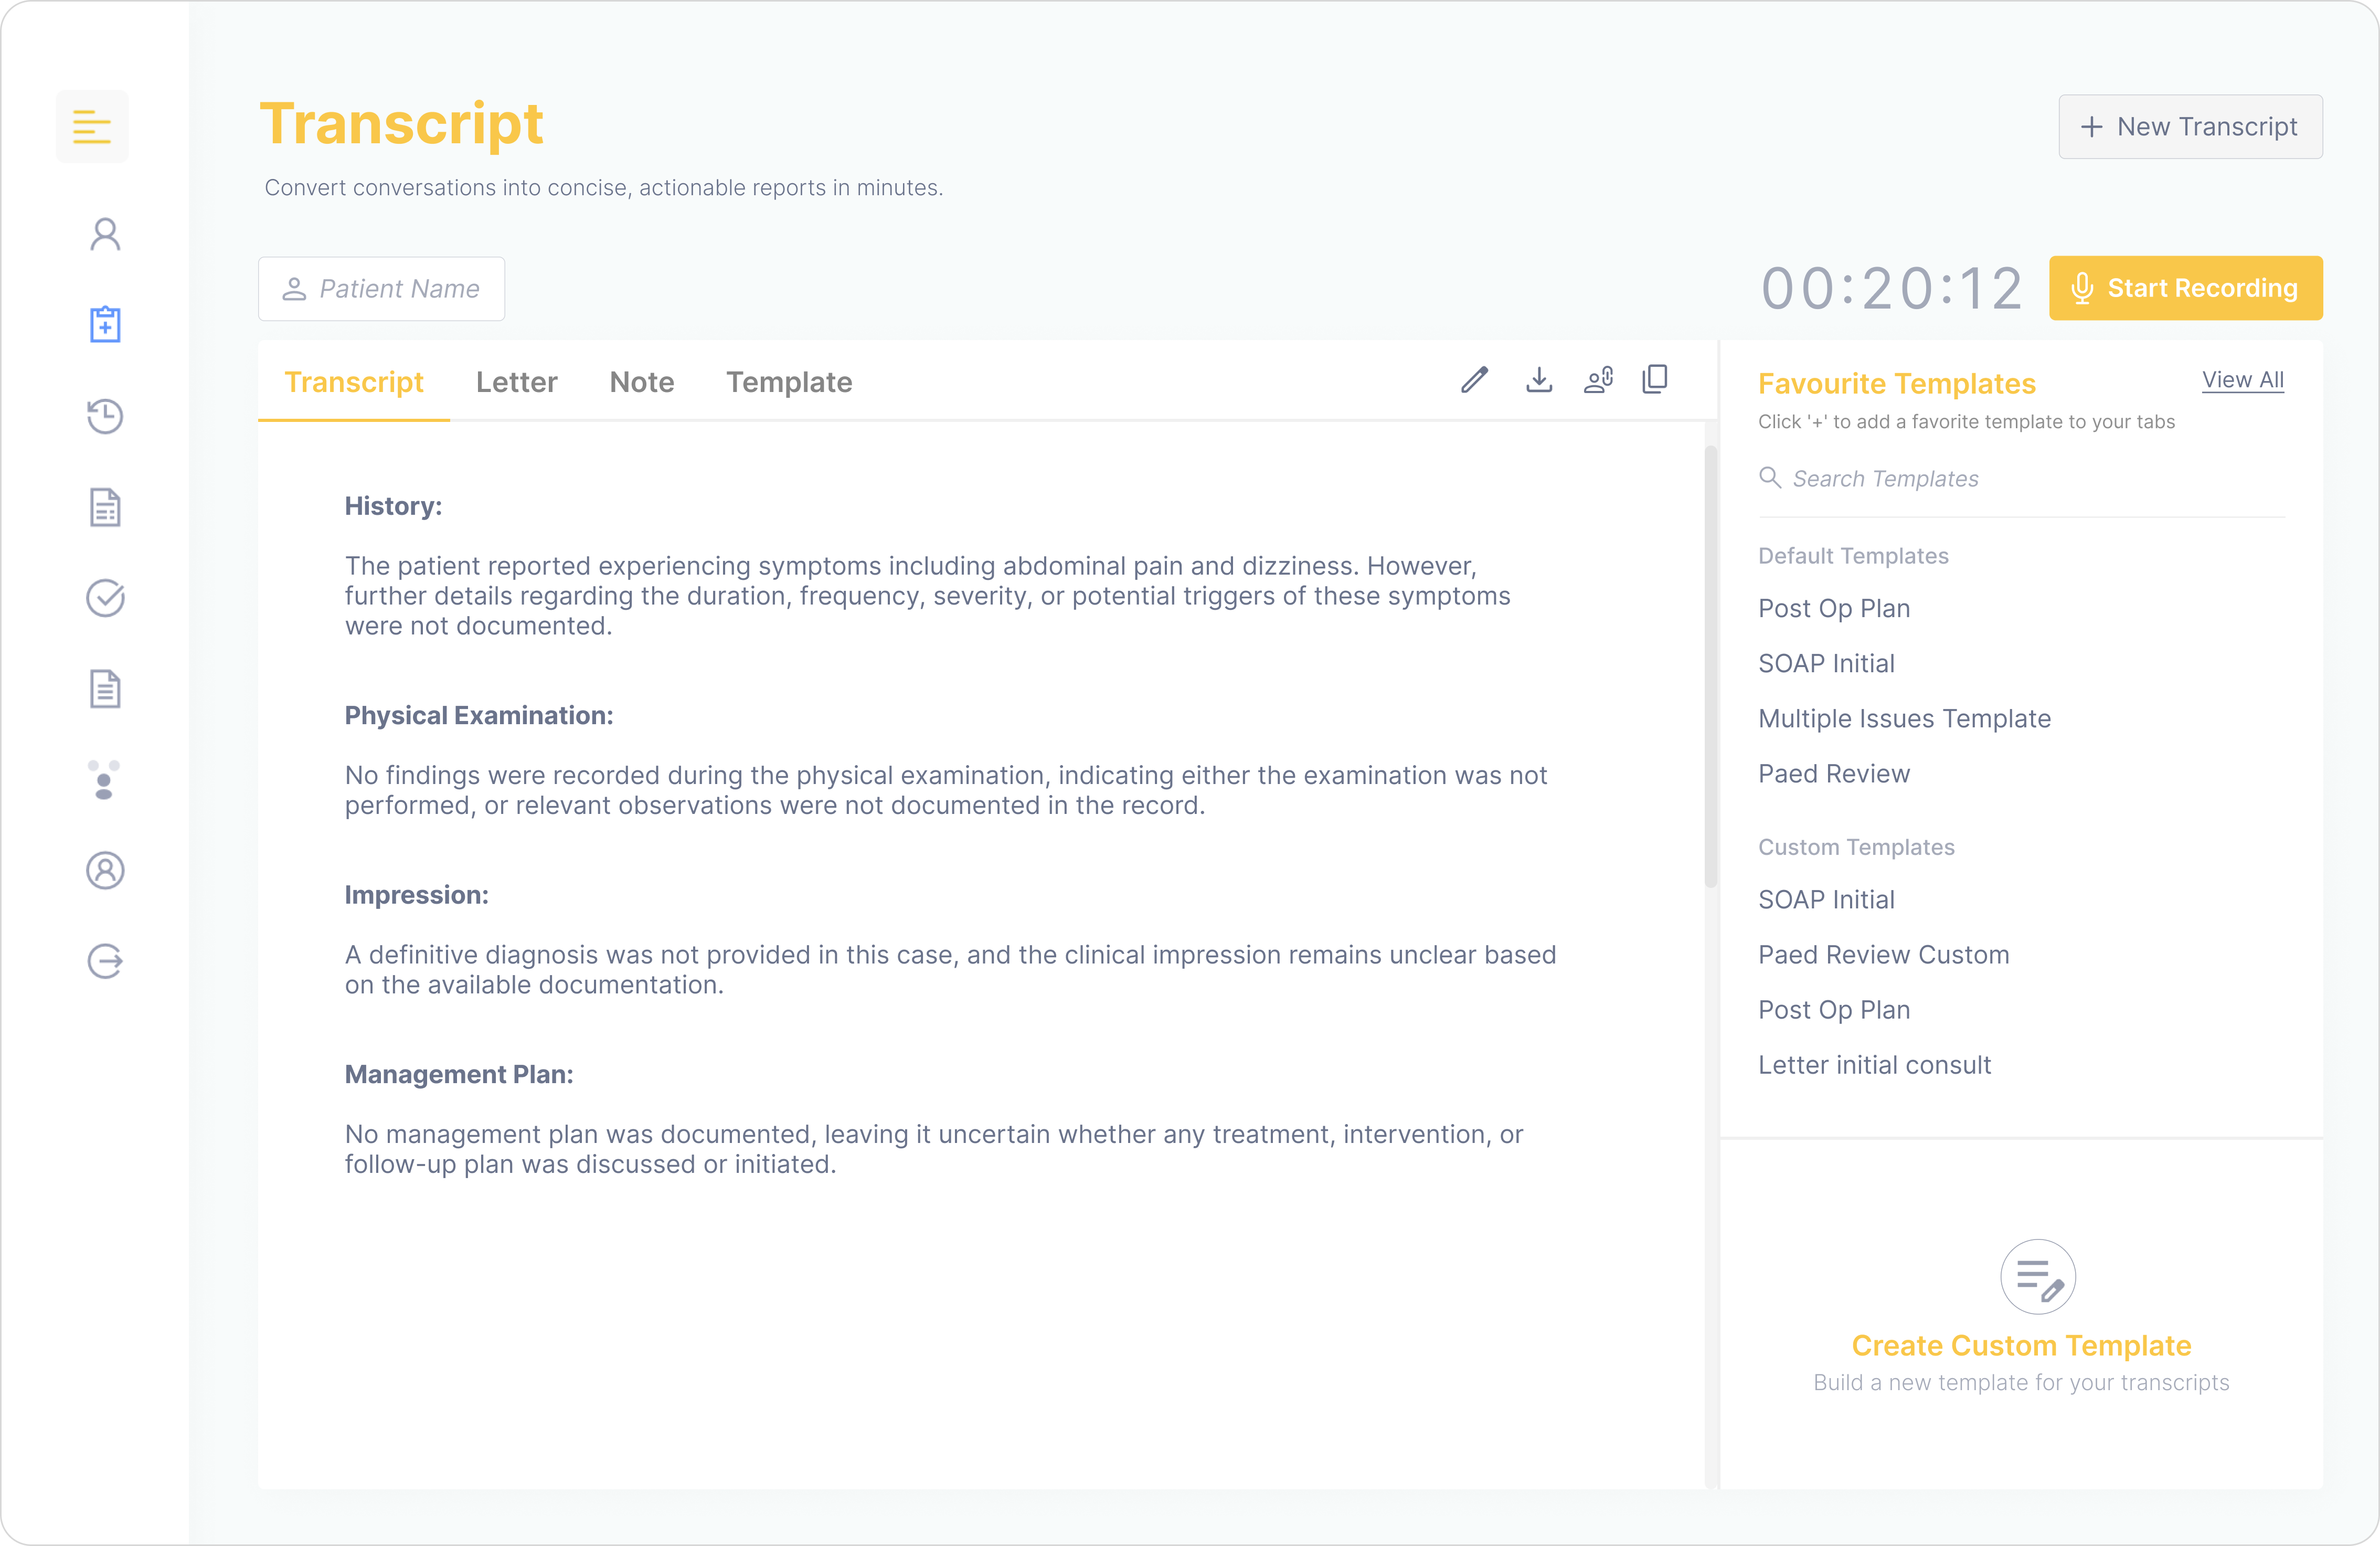Viewport: 2380px width, 1546px height.
Task: Click the create custom template pencil icon
Action: coord(2038,1277)
